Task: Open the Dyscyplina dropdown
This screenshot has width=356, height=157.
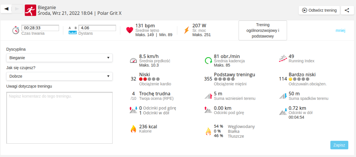Action: click(x=59, y=58)
